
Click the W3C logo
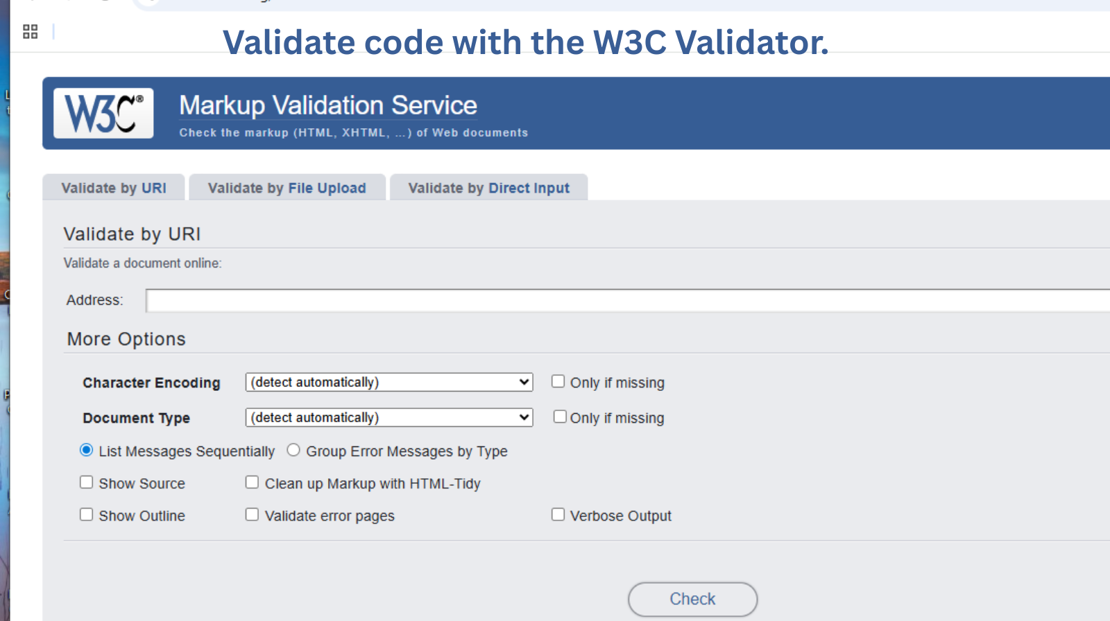click(x=103, y=112)
